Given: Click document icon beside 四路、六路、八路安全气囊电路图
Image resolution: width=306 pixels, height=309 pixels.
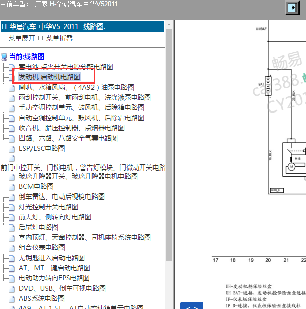Looking at the screenshot, I should (x=11, y=138).
